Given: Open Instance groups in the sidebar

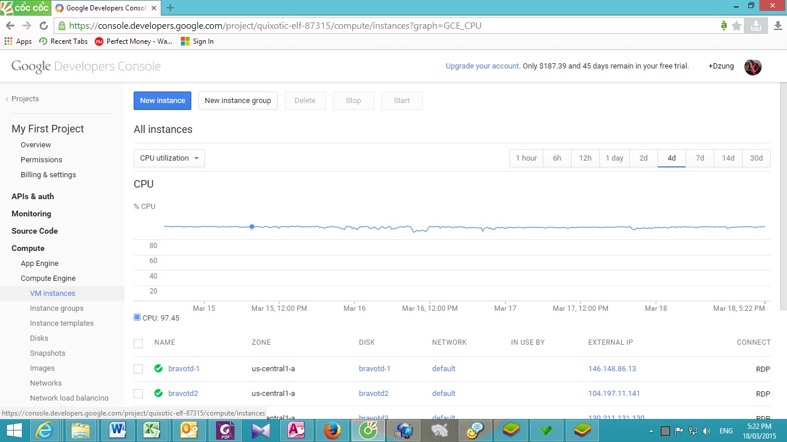Looking at the screenshot, I should click(x=56, y=308).
